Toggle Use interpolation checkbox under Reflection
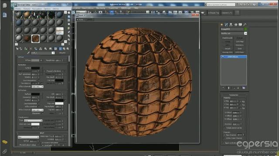The width and height of the screenshot is (279, 156). [39, 80]
